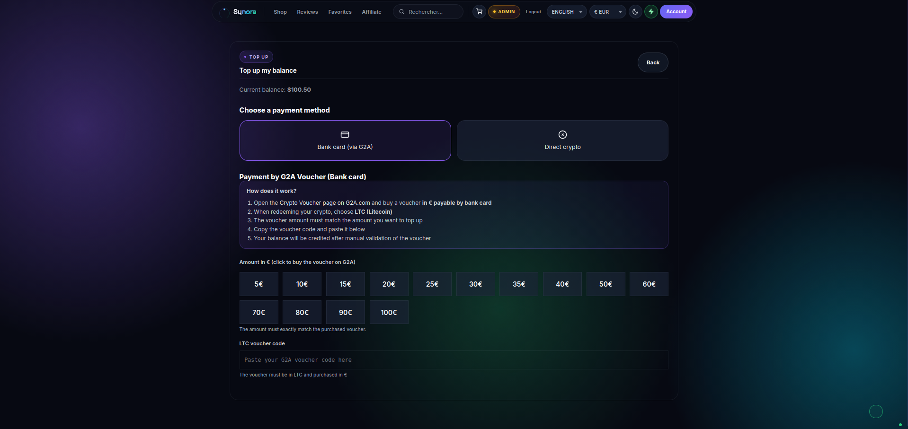Click the 'How does it work?' heading
This screenshot has width=908, height=429.
[271, 191]
